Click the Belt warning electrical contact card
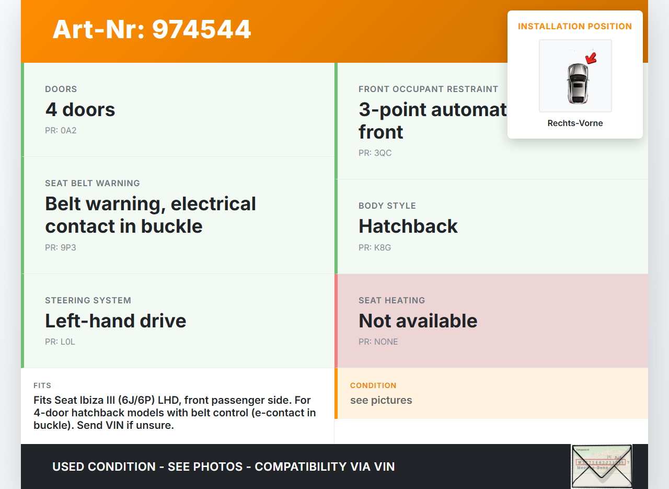The image size is (669, 489). click(178, 215)
